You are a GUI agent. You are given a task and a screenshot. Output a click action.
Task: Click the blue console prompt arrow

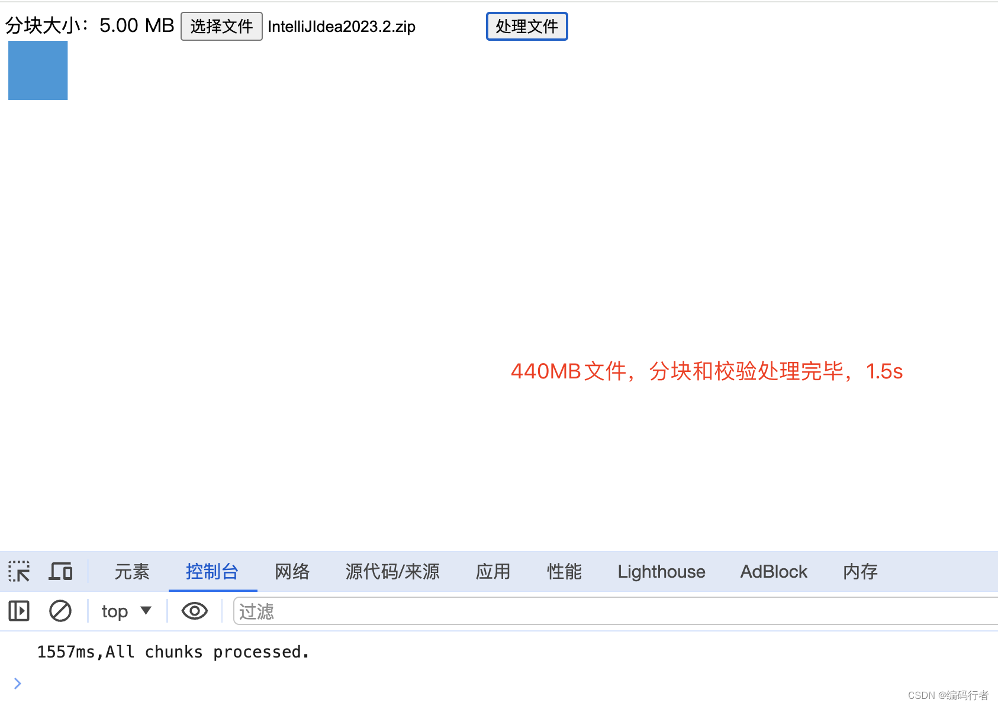click(17, 683)
